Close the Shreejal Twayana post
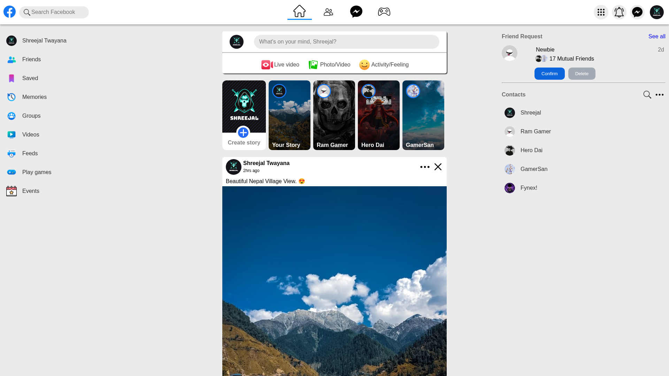 pos(438,167)
